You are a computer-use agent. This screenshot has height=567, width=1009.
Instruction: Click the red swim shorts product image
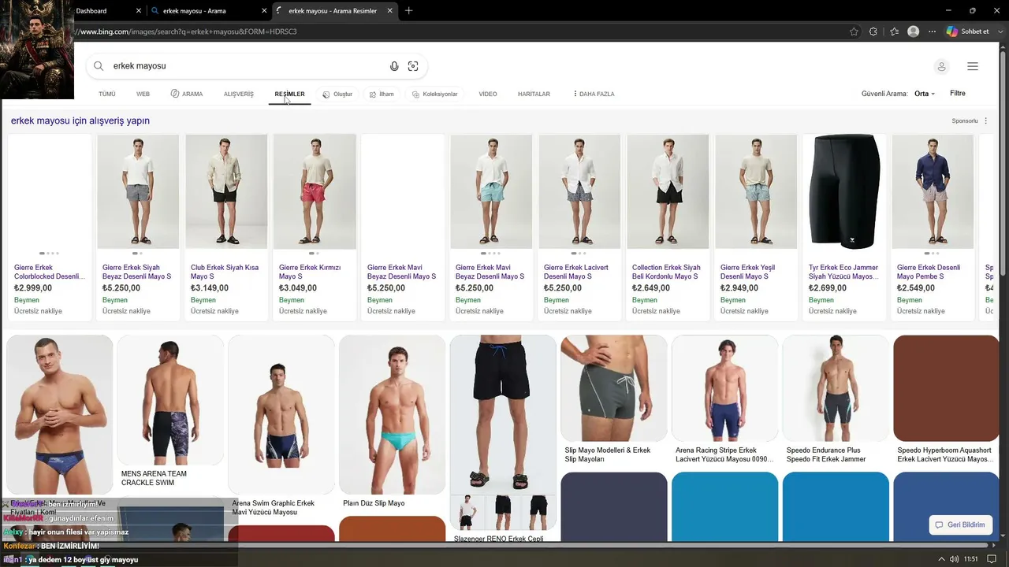[315, 191]
